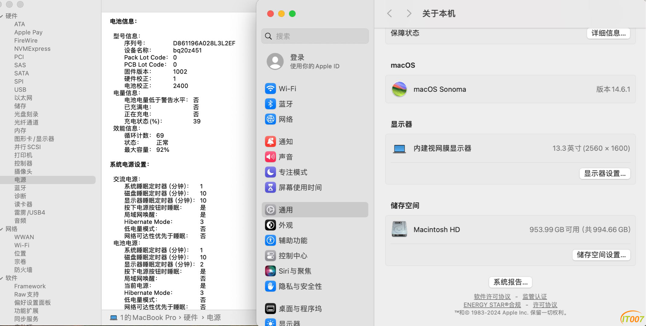Click into the 搜索 search field
Viewport: 646px width, 326px height.
315,36
